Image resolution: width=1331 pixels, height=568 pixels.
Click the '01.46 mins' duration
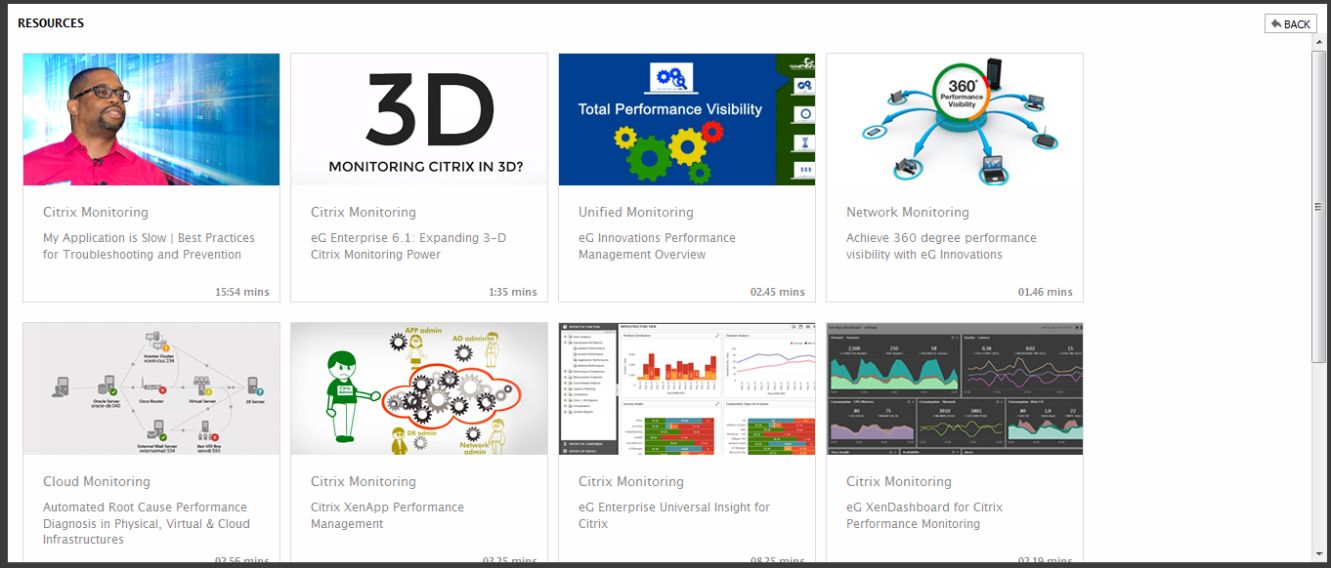pyautogui.click(x=1046, y=292)
